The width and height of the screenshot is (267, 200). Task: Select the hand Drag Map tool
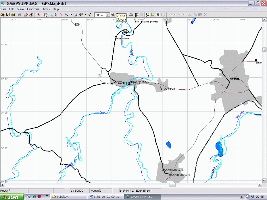point(45,15)
